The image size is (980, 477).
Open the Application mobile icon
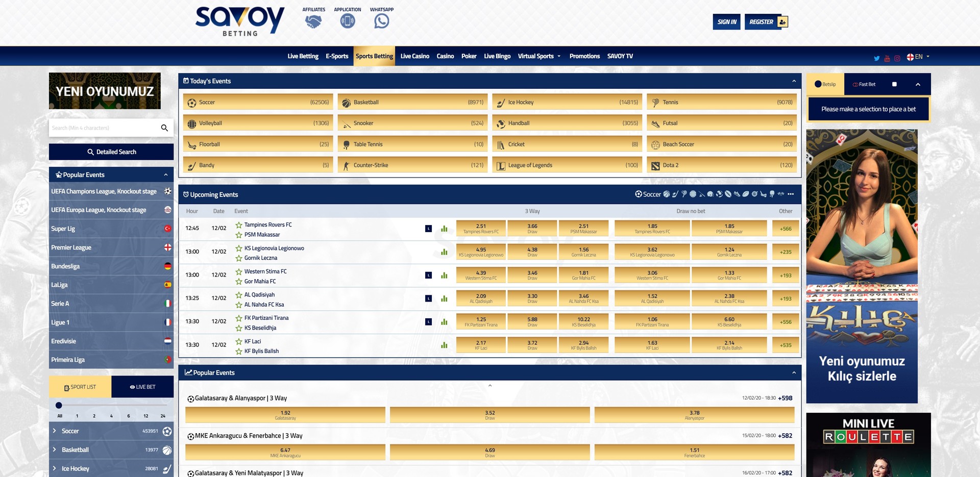(x=348, y=21)
